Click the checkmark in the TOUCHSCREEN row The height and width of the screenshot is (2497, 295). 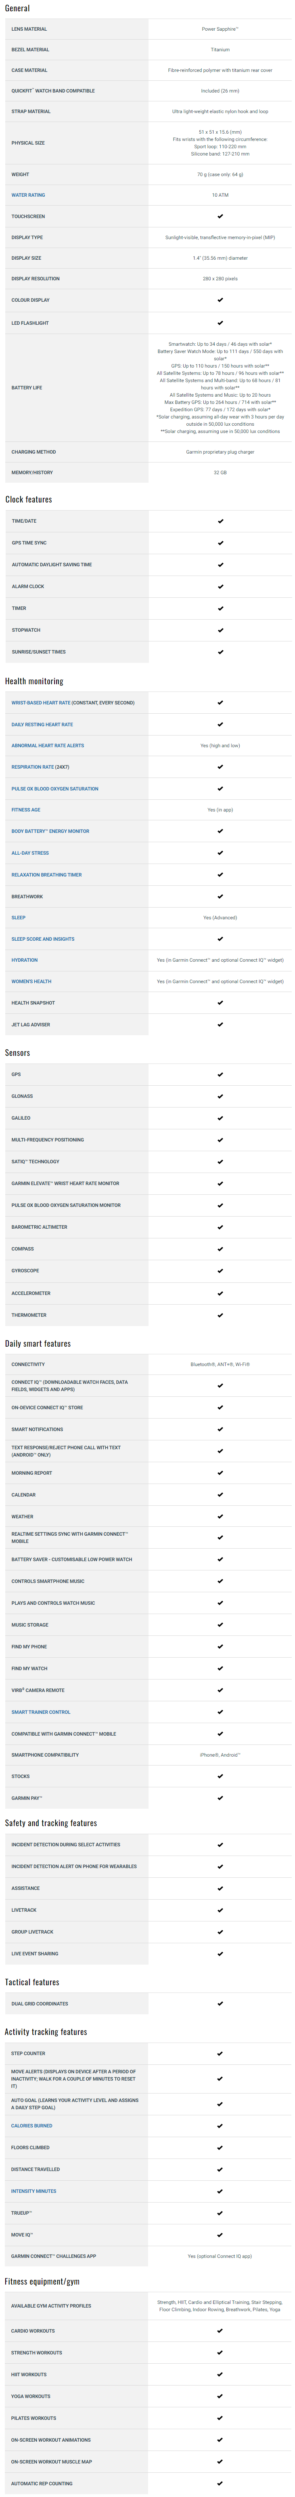click(x=220, y=216)
